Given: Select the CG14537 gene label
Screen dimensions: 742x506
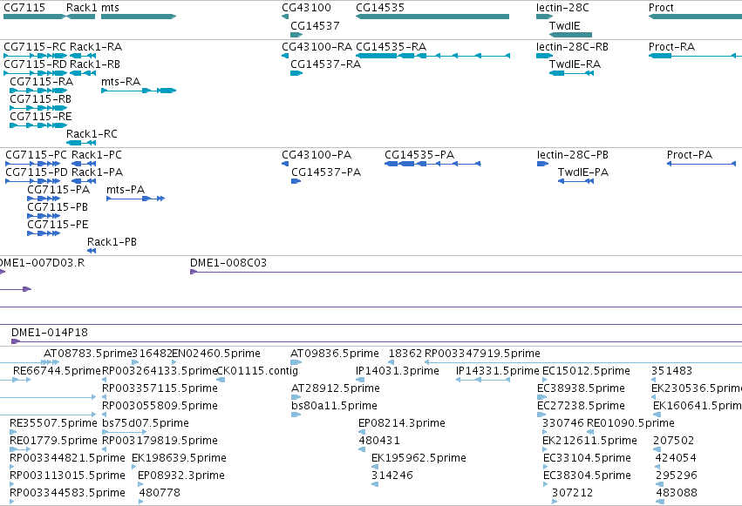Looking at the screenshot, I should [x=315, y=25].
